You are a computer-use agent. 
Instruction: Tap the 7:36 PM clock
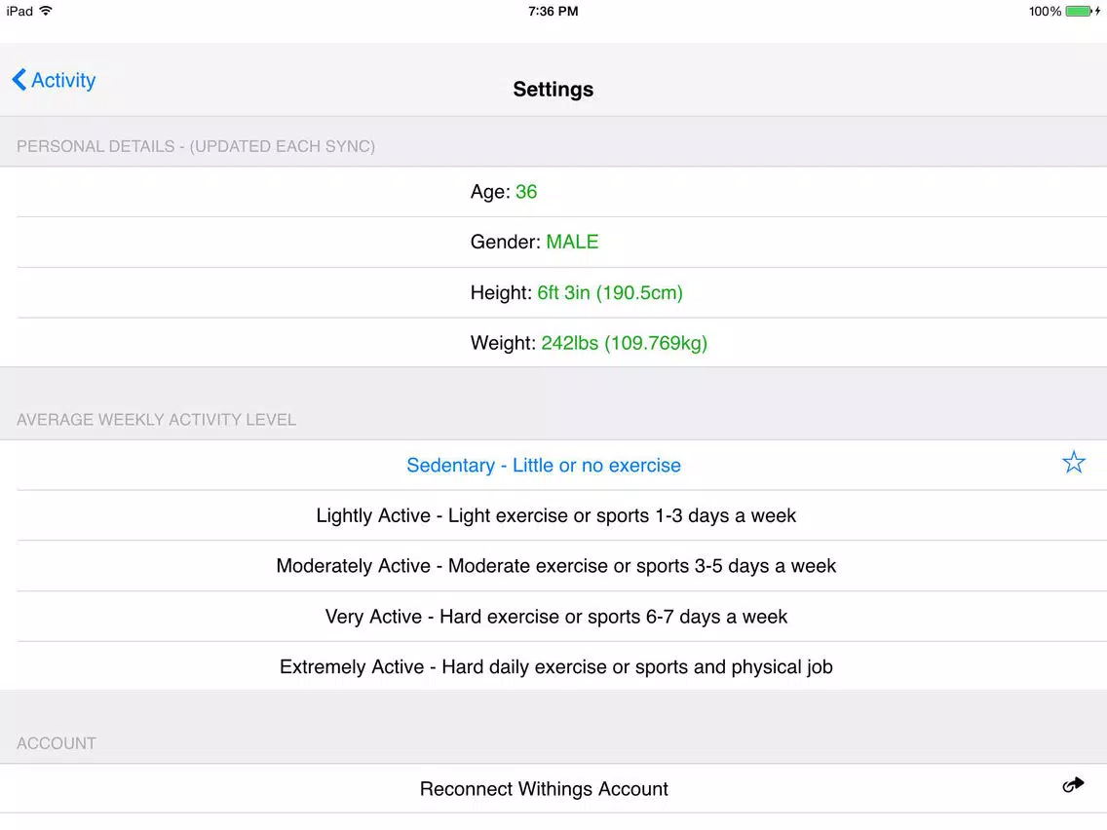[553, 12]
